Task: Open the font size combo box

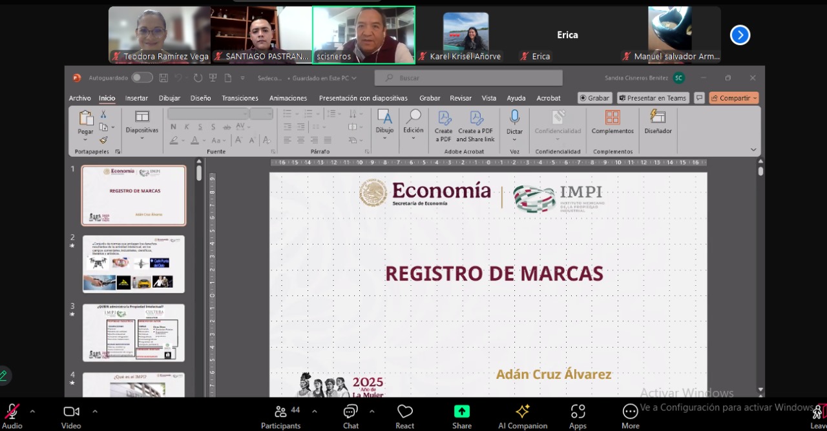Action: pos(262,114)
